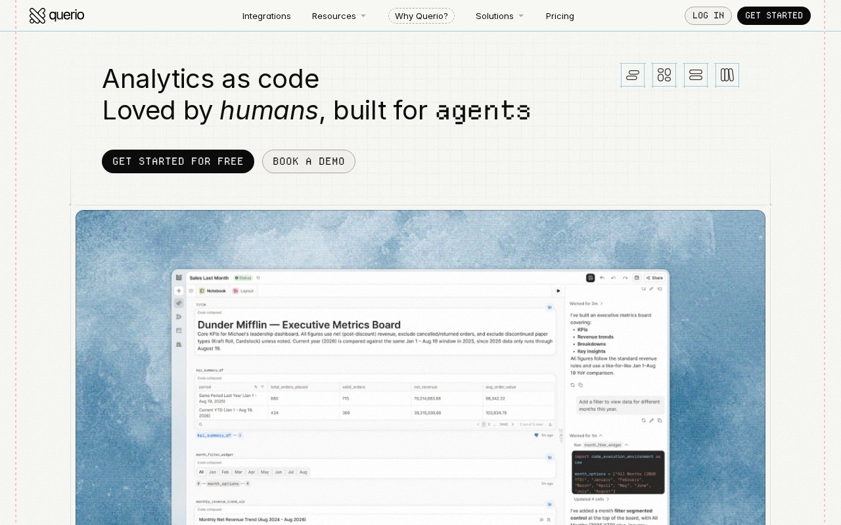Click the Why Querio? link
The width and height of the screenshot is (841, 525).
[x=421, y=16]
